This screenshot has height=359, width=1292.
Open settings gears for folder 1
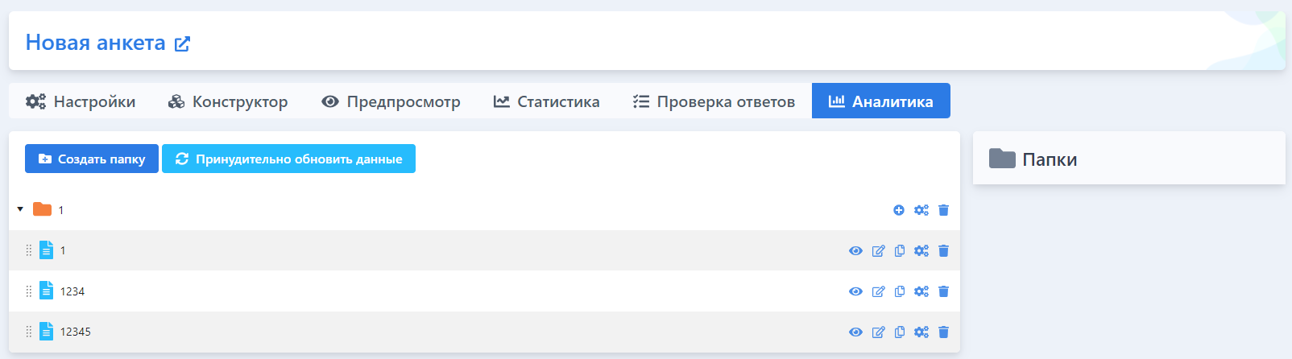(921, 210)
